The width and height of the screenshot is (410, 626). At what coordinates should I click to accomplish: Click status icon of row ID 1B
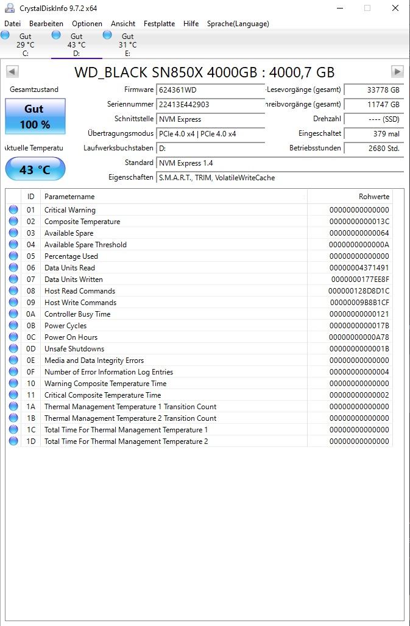click(x=13, y=418)
